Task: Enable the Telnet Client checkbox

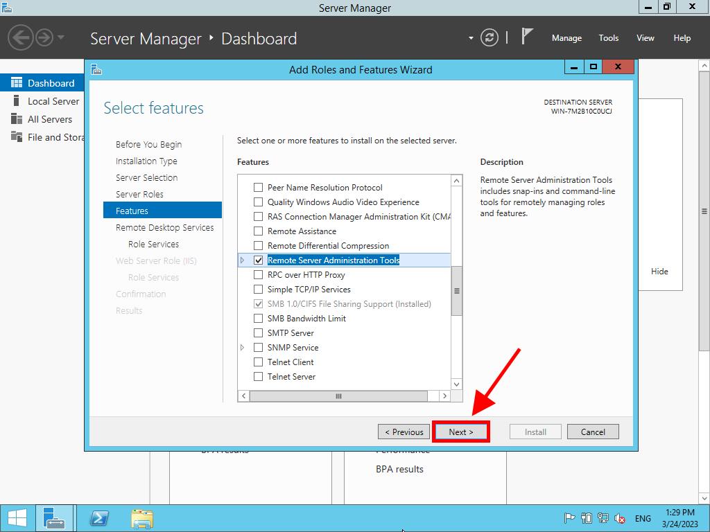Action: point(258,362)
